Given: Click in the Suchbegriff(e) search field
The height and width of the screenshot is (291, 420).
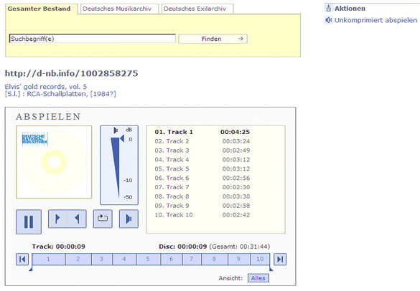Looking at the screenshot, I should tap(93, 39).
